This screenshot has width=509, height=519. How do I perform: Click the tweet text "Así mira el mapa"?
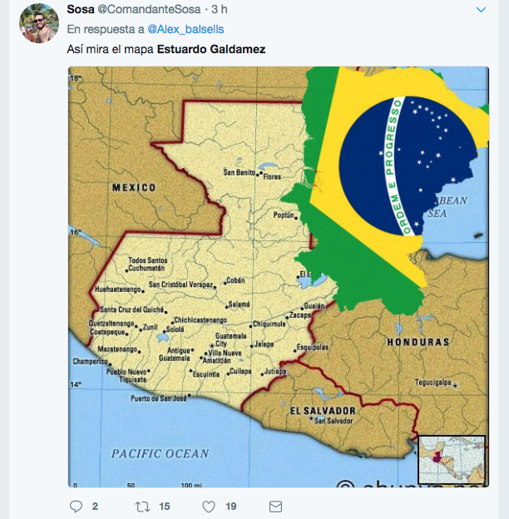110,49
